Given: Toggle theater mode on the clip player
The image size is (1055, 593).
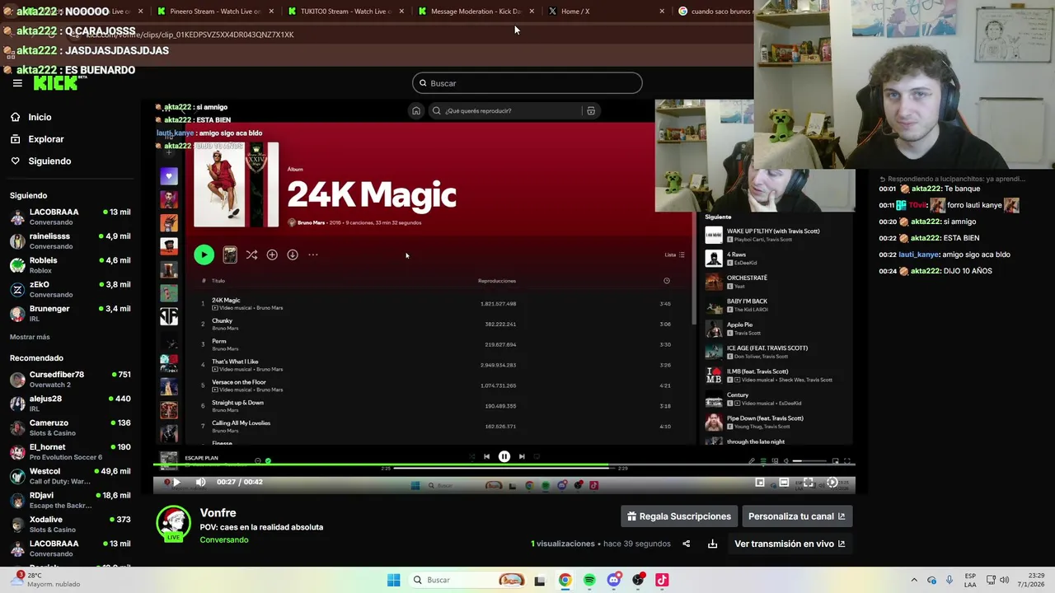Looking at the screenshot, I should pos(784,483).
